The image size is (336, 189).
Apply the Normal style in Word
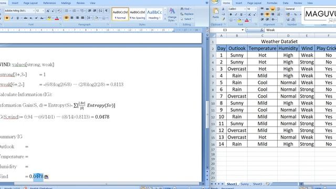(x=120, y=14)
